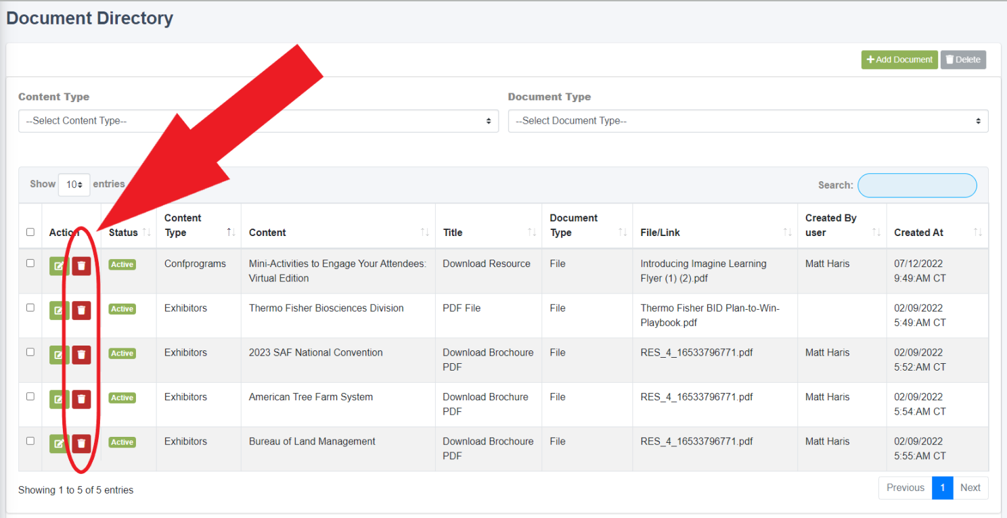
Task: Click the Add Document button
Action: 899,60
